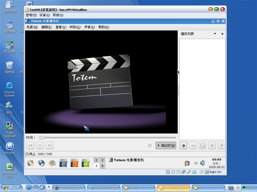Click the playlist Remove (minus) button
The width and height of the screenshot is (257, 192).
coord(193,145)
